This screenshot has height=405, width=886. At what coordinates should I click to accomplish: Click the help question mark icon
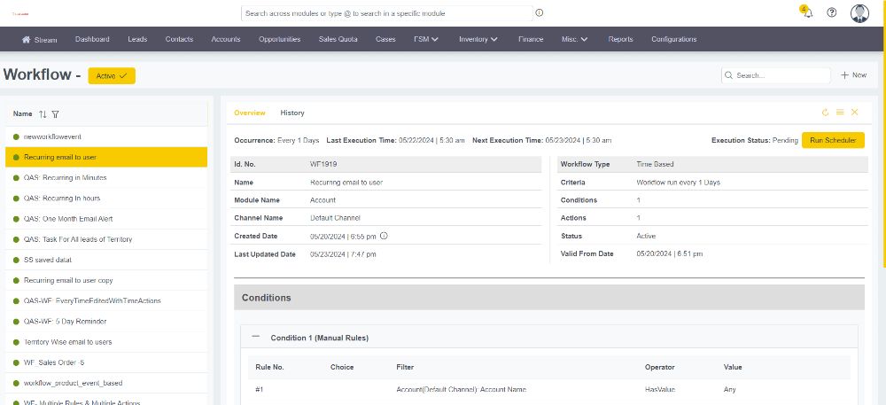pos(832,13)
